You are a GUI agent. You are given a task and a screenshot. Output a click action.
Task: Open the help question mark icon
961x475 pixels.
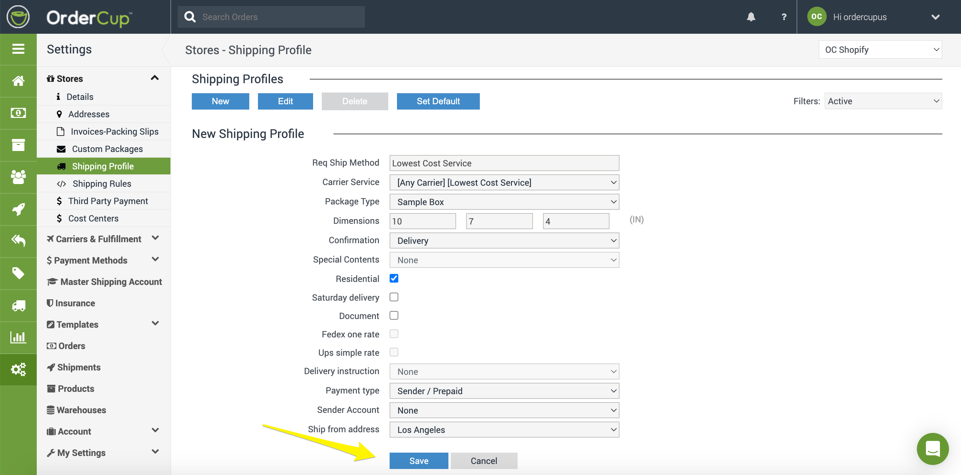coord(784,17)
